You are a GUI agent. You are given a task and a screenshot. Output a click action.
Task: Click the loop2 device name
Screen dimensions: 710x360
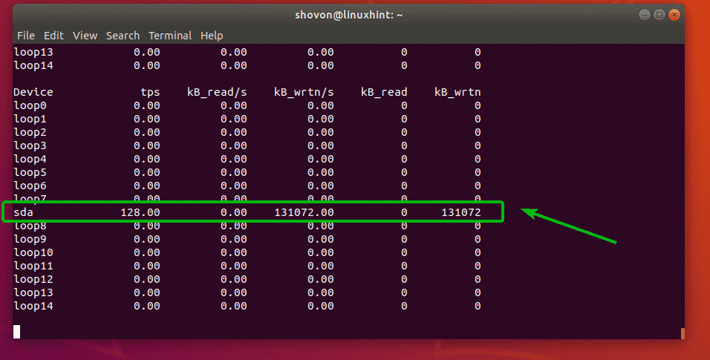[30, 132]
